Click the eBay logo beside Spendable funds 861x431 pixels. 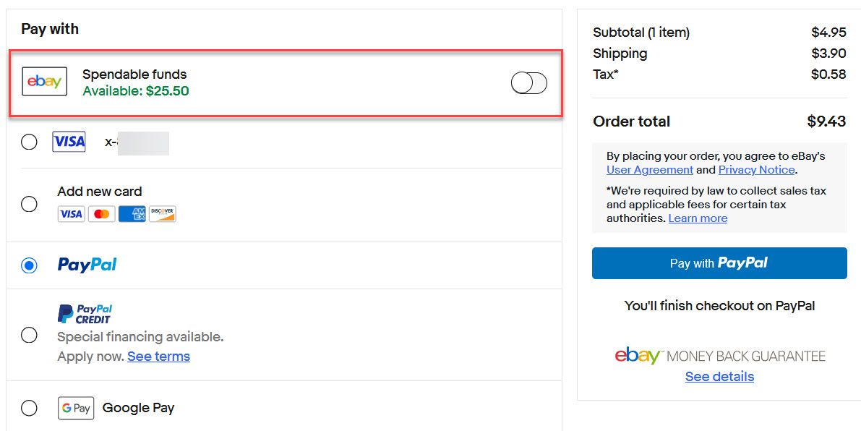pyautogui.click(x=45, y=81)
